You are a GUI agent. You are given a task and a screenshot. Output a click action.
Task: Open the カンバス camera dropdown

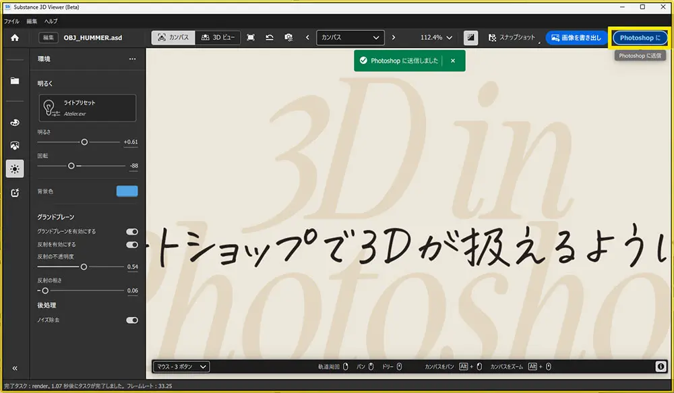pyautogui.click(x=350, y=38)
